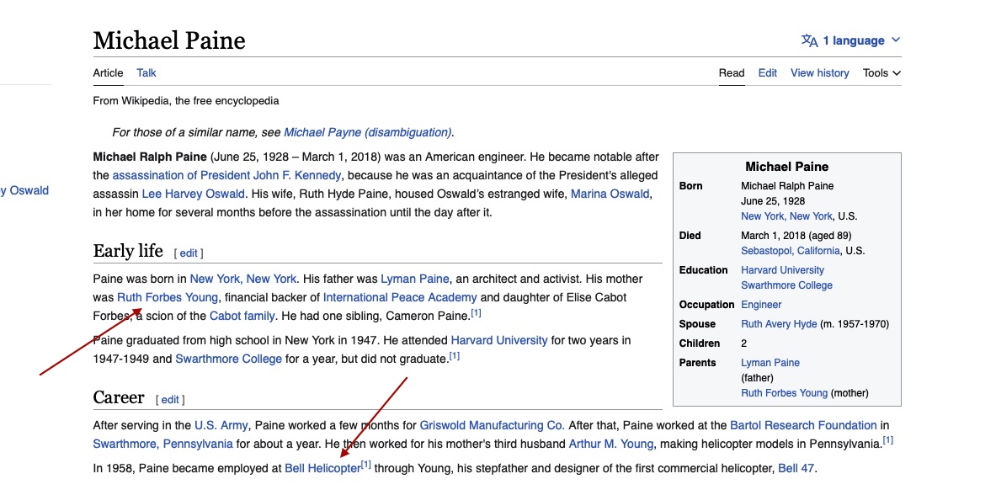Edit the Career section

[169, 400]
